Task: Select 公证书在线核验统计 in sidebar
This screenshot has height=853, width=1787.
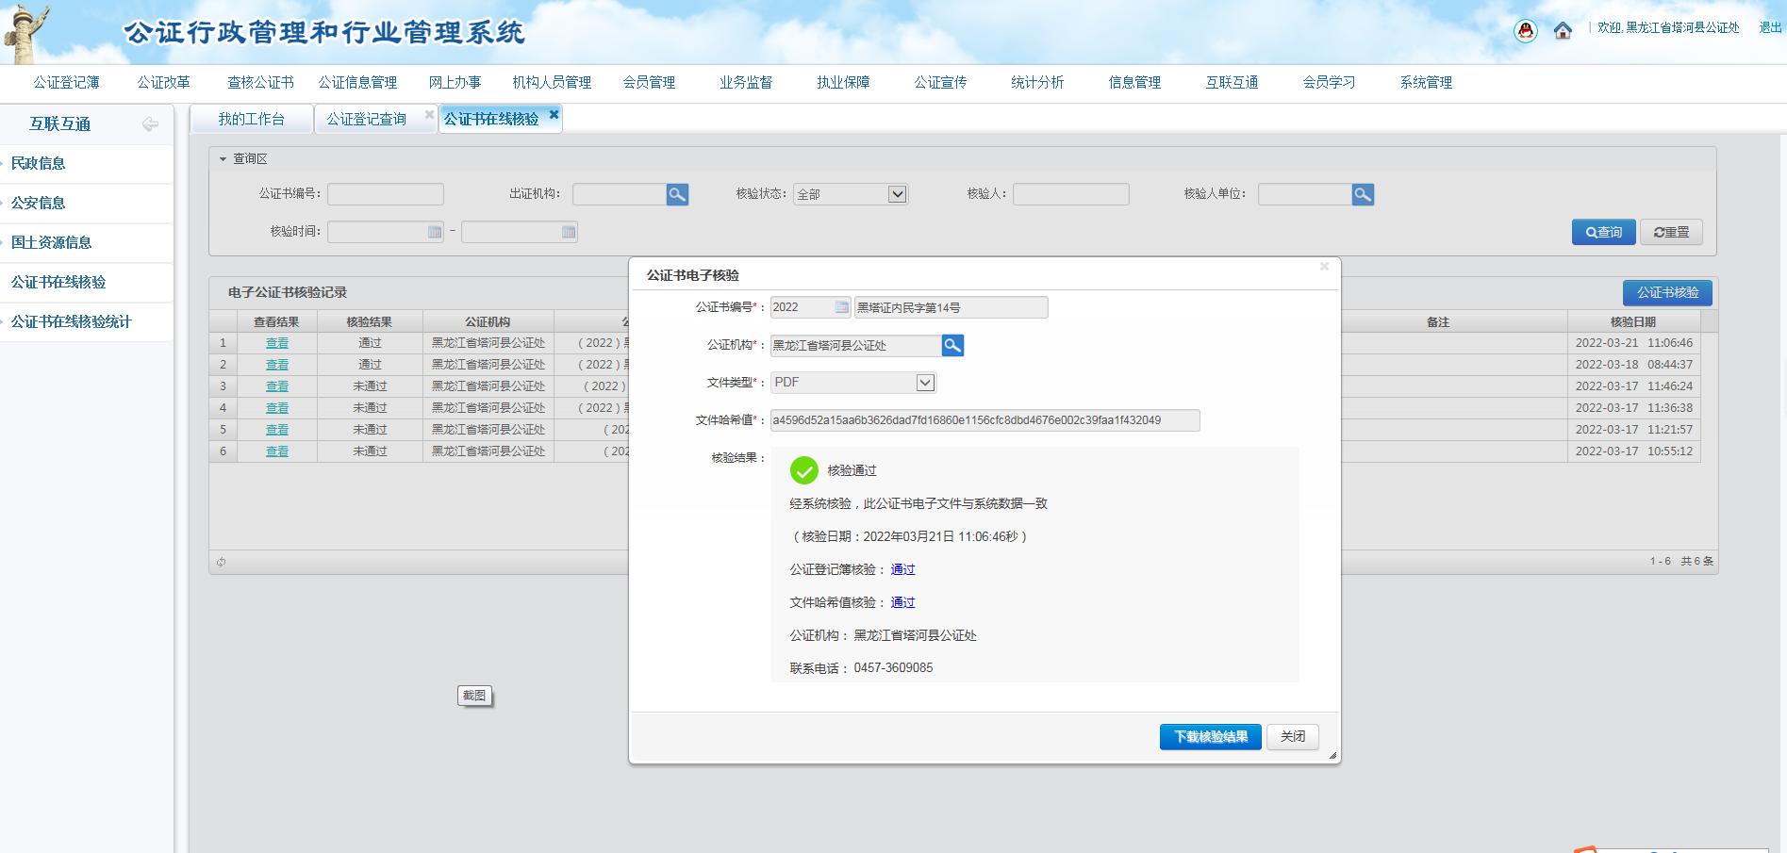Action: point(86,321)
